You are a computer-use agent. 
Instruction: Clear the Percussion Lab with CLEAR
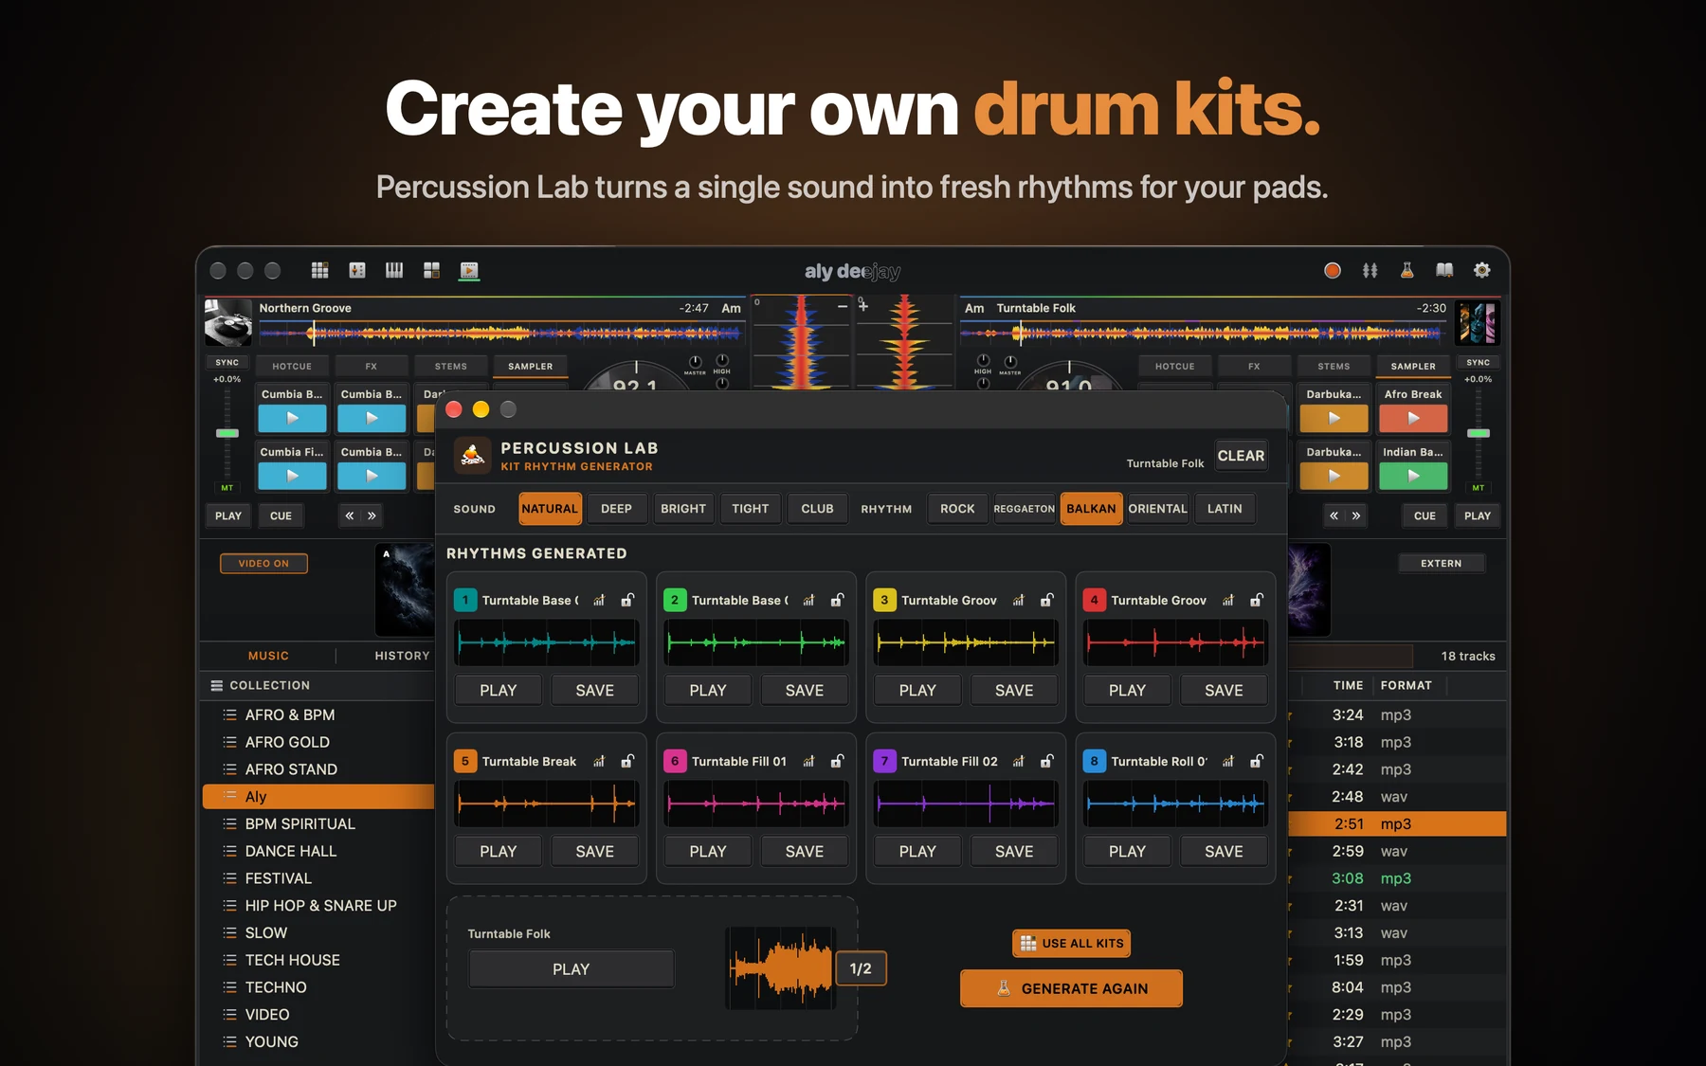[1241, 456]
